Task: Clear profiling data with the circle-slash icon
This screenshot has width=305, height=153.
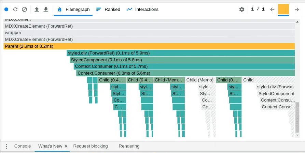Action: (24, 9)
